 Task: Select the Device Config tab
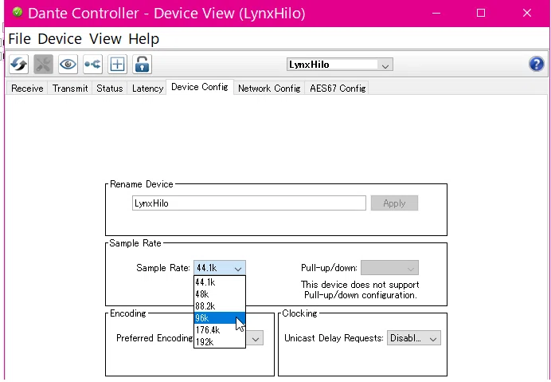(x=200, y=87)
